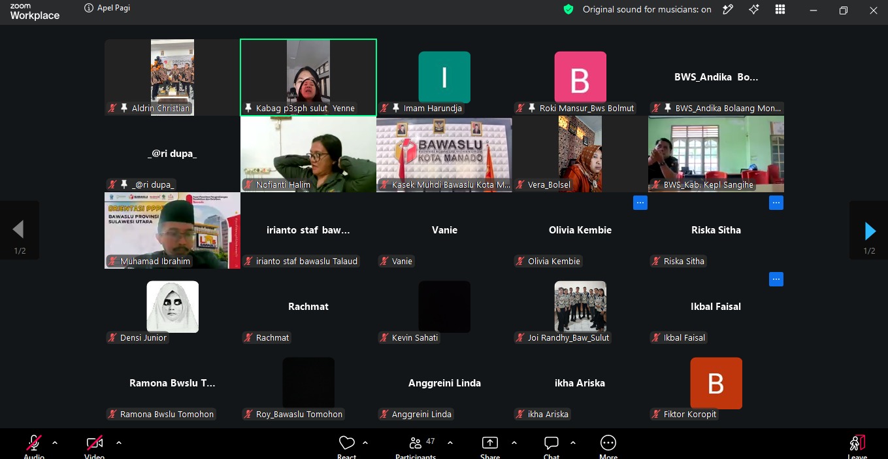Image resolution: width=888 pixels, height=459 pixels.
Task: Start Video camera
Action: [95, 443]
